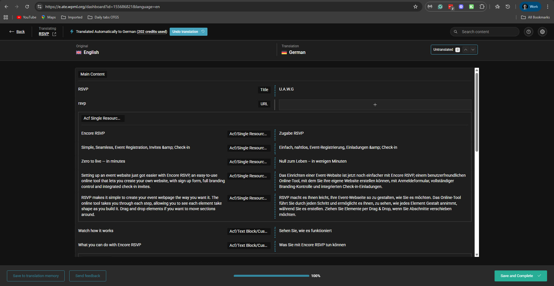Select the original Watch how it works
The width and height of the screenshot is (554, 286).
click(x=96, y=231)
